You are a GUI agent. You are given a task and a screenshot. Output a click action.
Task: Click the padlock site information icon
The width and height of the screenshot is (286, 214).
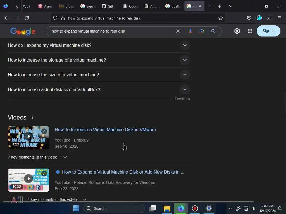[63, 18]
